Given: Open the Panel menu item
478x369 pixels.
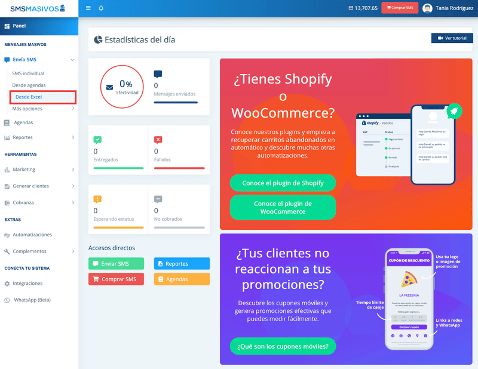Looking at the screenshot, I should coord(39,26).
